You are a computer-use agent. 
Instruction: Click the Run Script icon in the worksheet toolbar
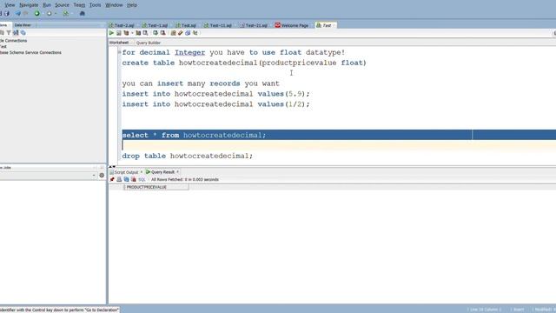click(119, 33)
